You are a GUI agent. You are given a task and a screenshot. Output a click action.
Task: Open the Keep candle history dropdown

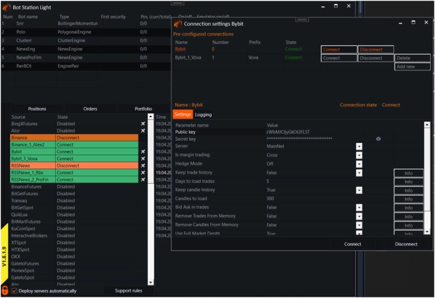coord(359,190)
